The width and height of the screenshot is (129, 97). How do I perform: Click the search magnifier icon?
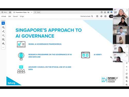(92, 16)
